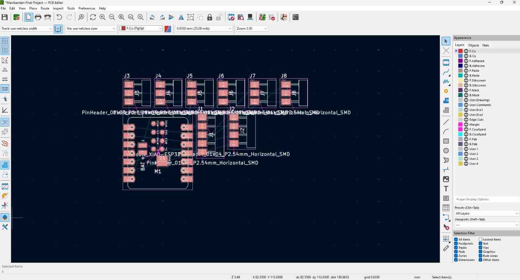
Task: Click the Margin layer color swatch
Action: [x=460, y=124]
